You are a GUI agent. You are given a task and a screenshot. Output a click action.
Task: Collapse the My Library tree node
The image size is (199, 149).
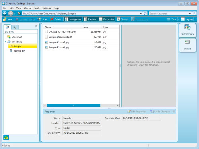(x=6, y=42)
